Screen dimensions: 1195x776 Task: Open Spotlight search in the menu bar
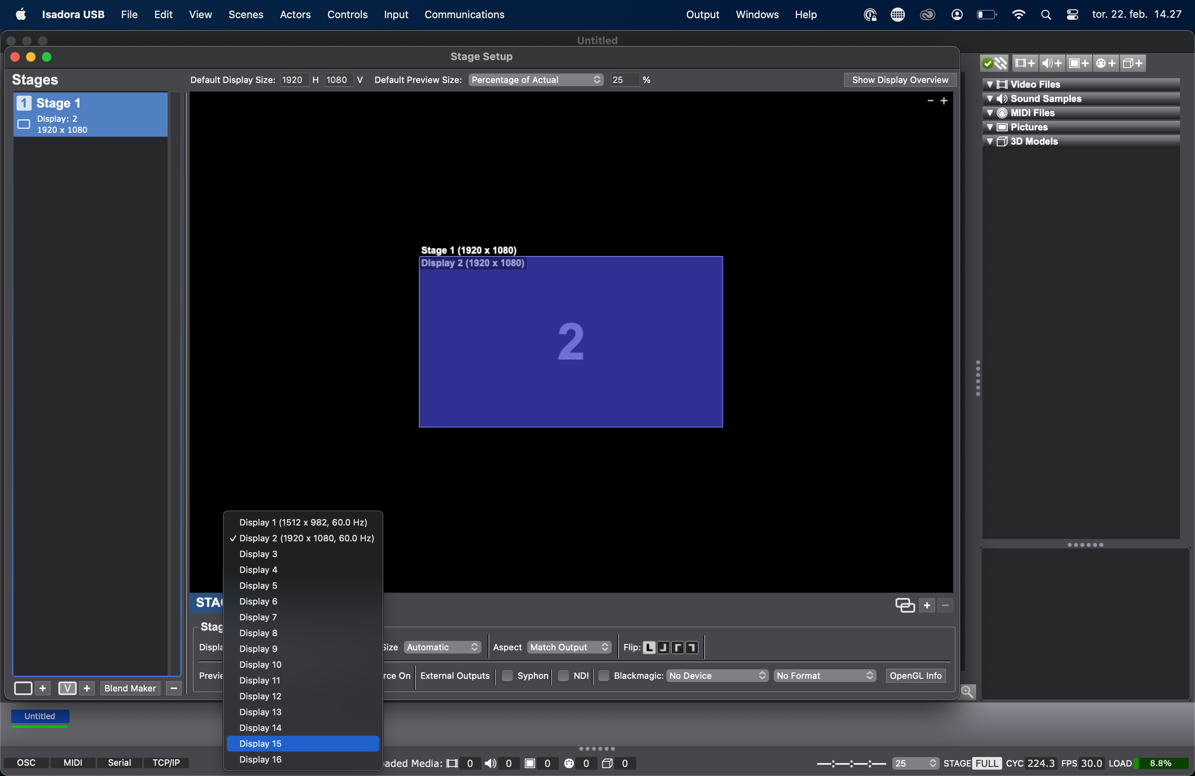(1046, 15)
